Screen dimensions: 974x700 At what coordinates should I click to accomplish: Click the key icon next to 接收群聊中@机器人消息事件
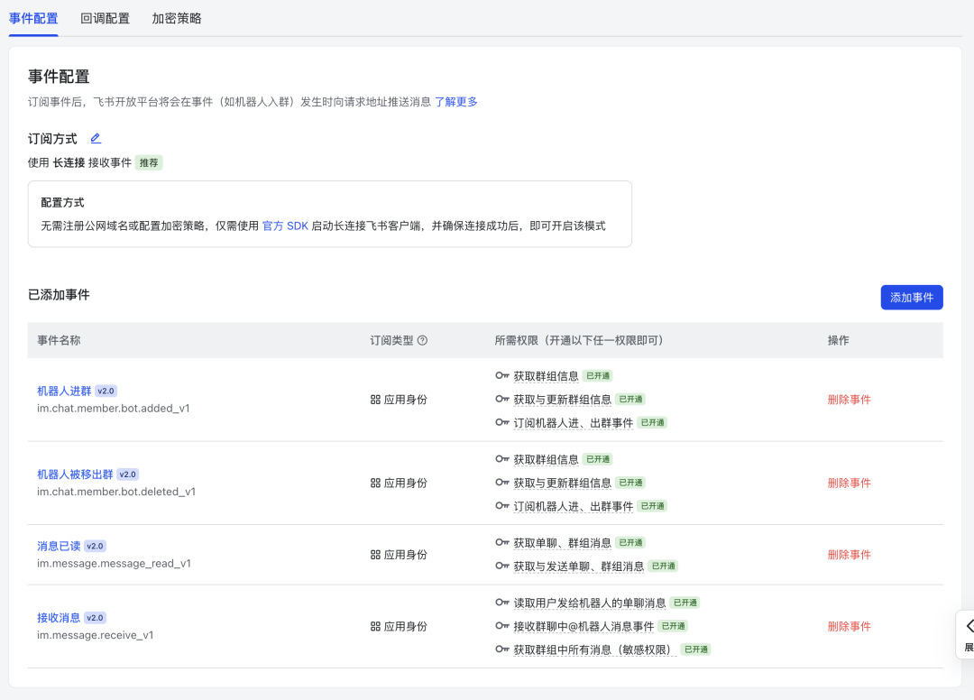[x=502, y=625]
